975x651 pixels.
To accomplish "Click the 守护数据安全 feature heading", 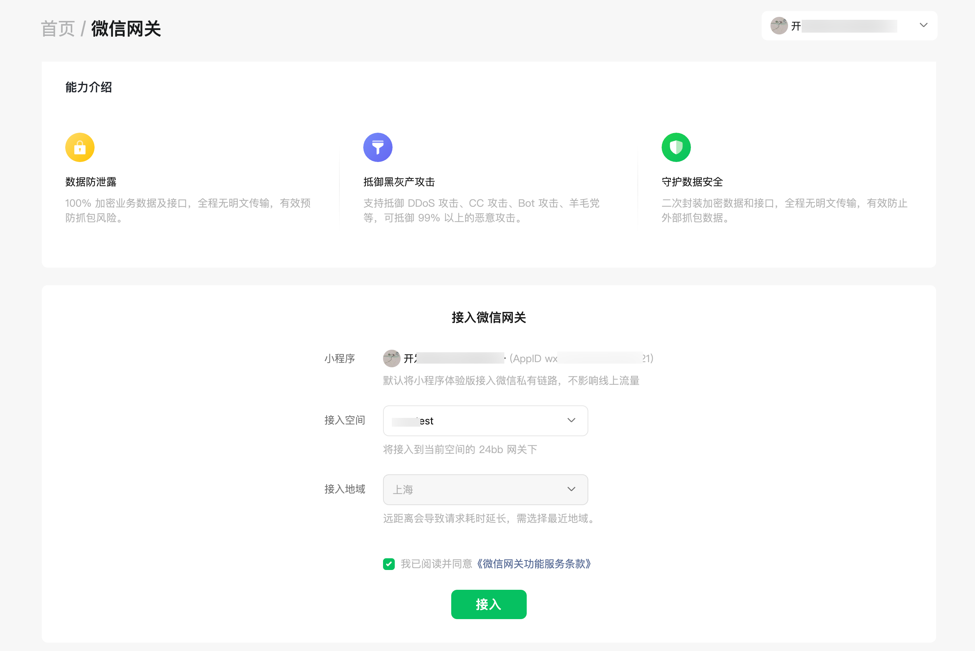I will pos(692,182).
